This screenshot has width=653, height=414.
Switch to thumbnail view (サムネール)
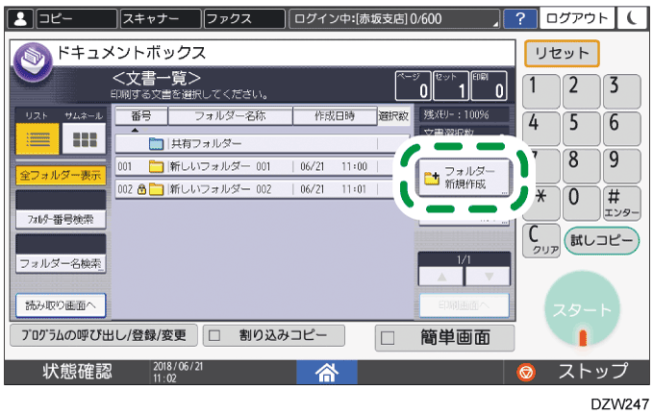[84, 139]
